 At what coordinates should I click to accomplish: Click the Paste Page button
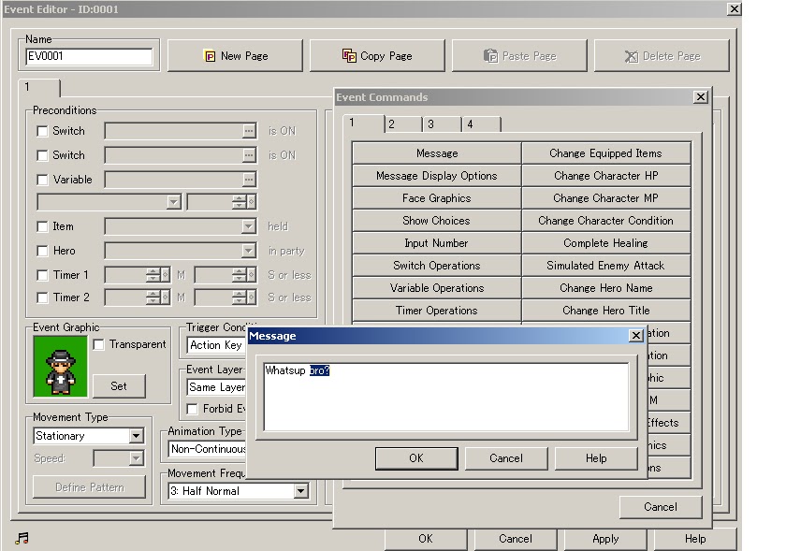(x=519, y=55)
